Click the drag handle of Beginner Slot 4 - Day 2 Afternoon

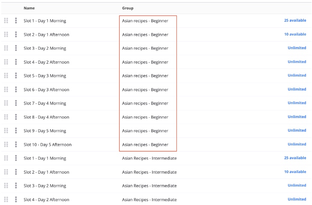[6, 62]
